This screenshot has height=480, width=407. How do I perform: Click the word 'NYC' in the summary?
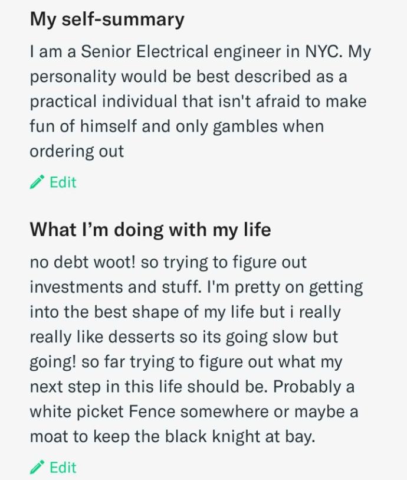pyautogui.click(x=322, y=51)
